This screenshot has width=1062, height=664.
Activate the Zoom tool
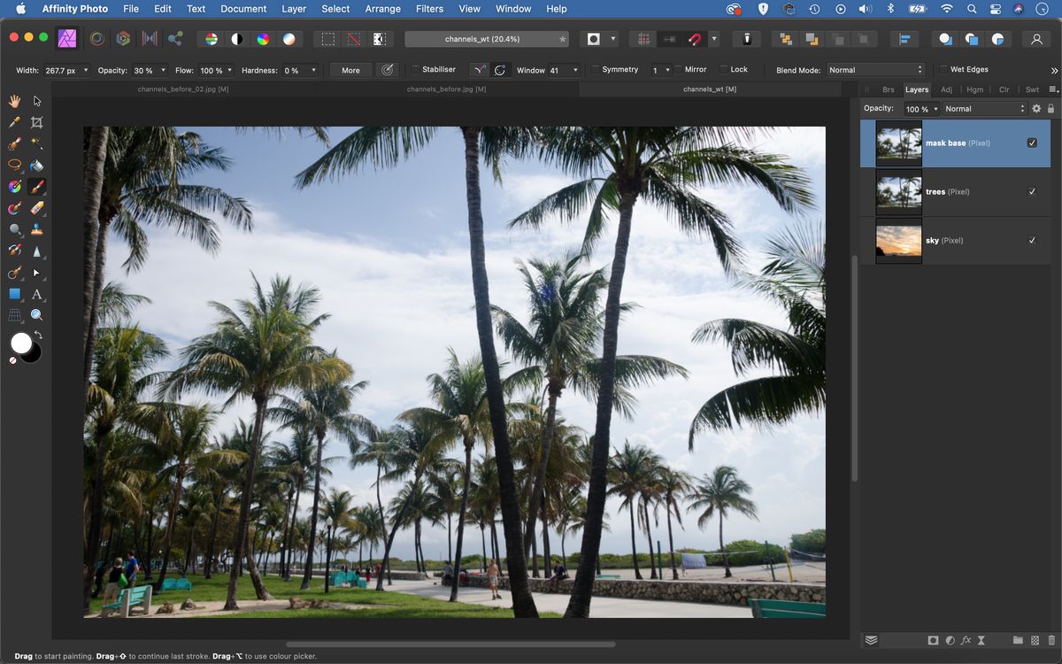[x=36, y=314]
